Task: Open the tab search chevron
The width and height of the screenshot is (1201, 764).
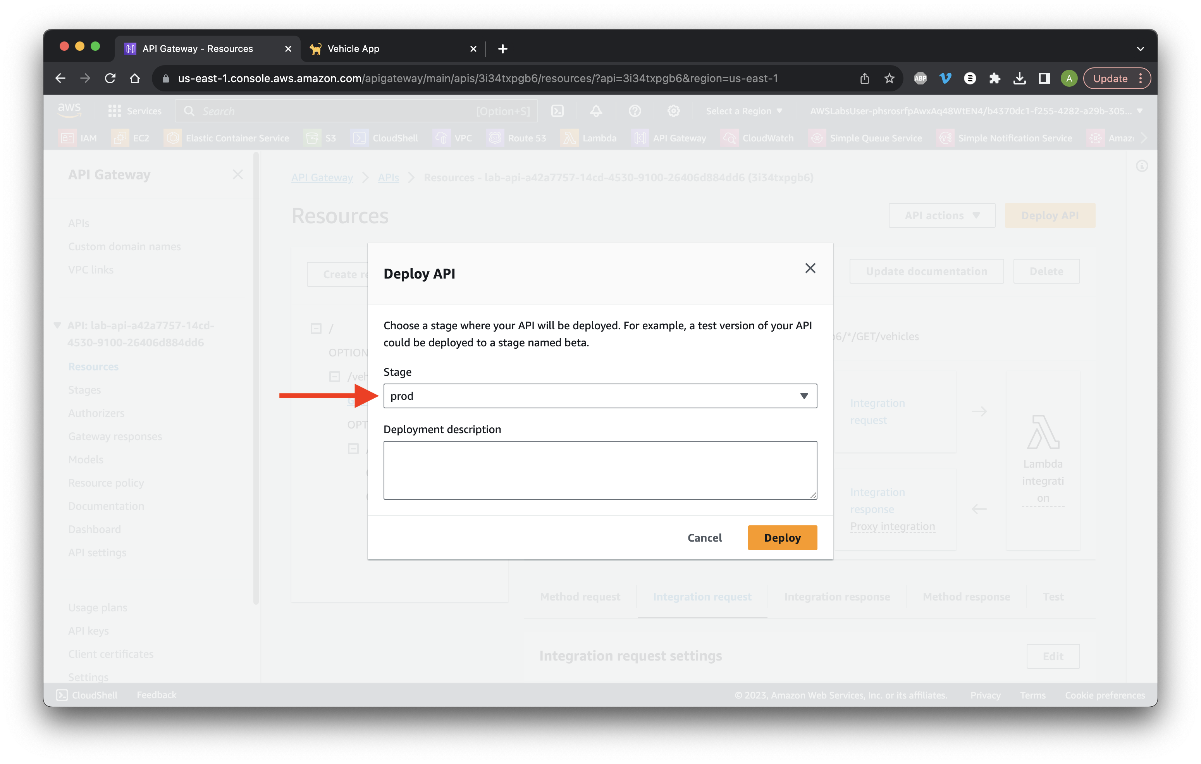Action: coord(1140,48)
